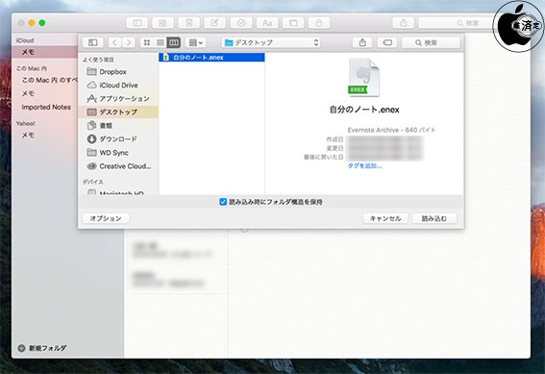545x374 pixels.
Task: Click the Notes photo browser toolbar icon
Action: click(x=293, y=23)
